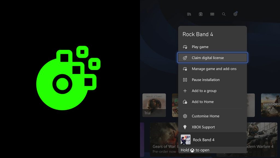Open the settings gear in top bar
Viewport: 280px width, 158px height.
(x=235, y=14)
